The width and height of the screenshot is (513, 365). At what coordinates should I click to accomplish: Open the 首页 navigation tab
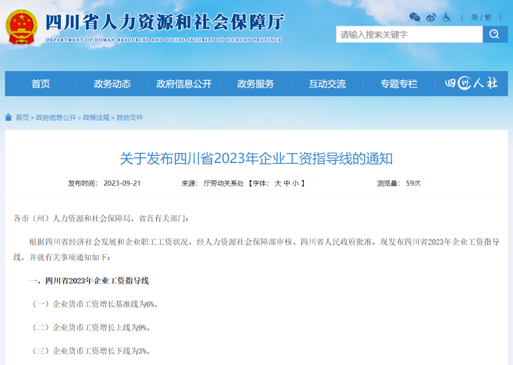point(41,84)
